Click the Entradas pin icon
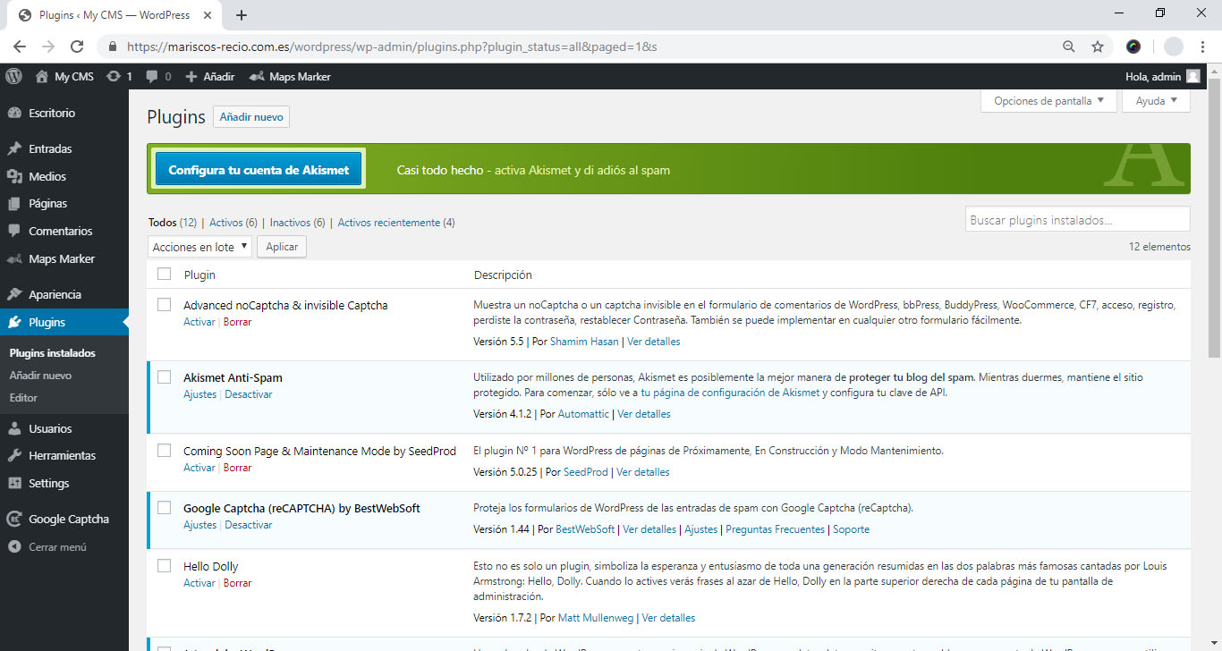This screenshot has width=1222, height=651. pos(13,149)
